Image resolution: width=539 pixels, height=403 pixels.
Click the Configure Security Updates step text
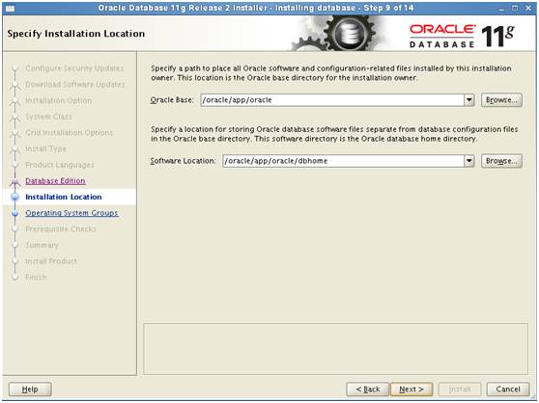74,68
